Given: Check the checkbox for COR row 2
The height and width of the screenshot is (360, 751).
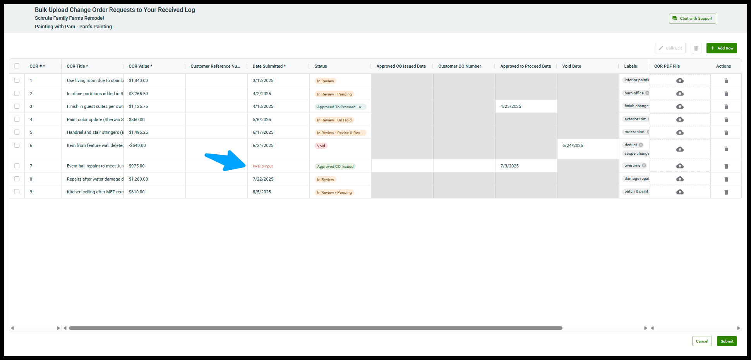Looking at the screenshot, I should pyautogui.click(x=17, y=94).
